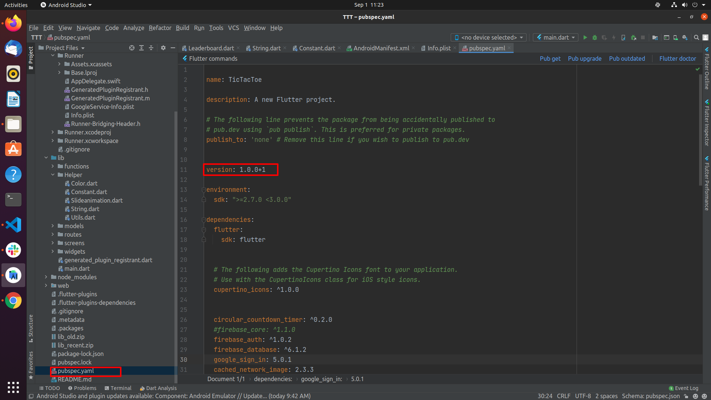Viewport: 711px width, 400px height.
Task: Collapse all in the Project panel
Action: pos(151,48)
